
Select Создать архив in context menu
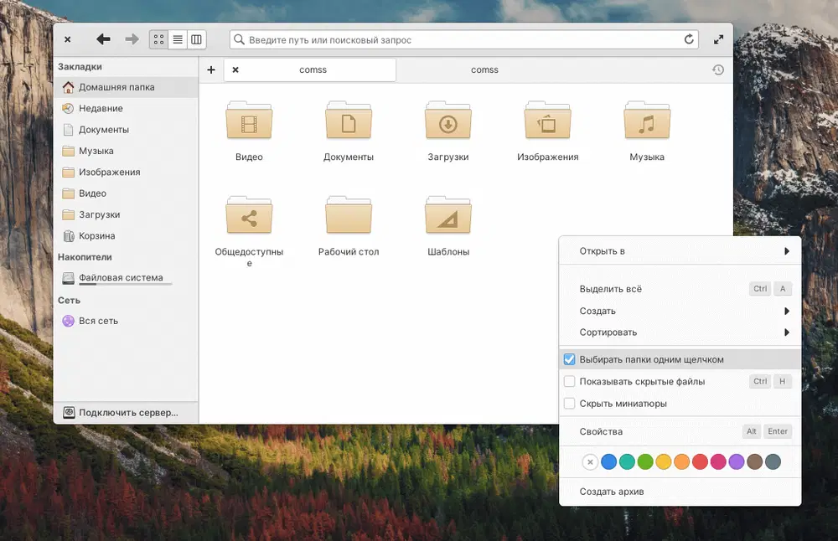click(x=612, y=492)
